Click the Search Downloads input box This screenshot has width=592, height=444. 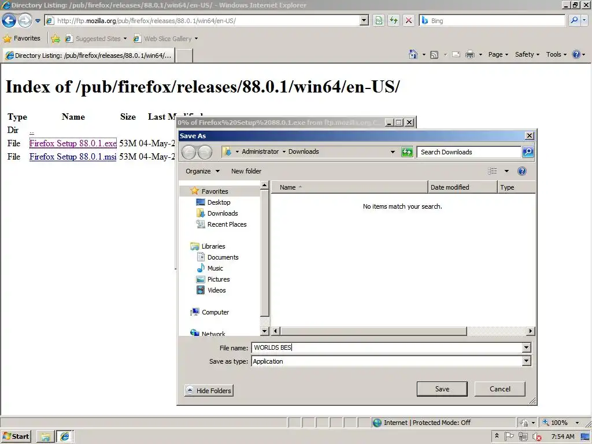pyautogui.click(x=469, y=152)
